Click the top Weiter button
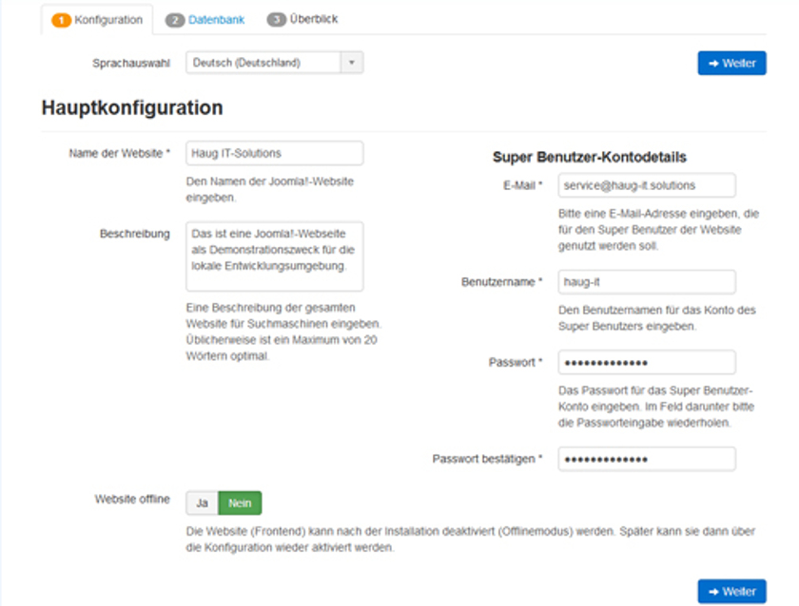Screen dimensions: 799x606 coord(731,63)
